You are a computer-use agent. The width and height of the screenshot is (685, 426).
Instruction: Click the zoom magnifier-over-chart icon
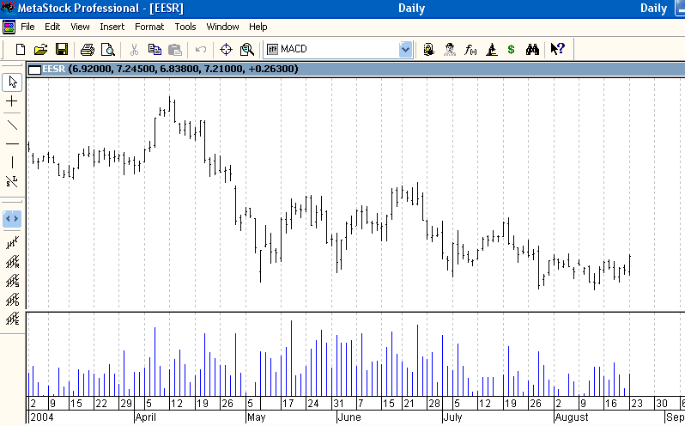(x=247, y=49)
